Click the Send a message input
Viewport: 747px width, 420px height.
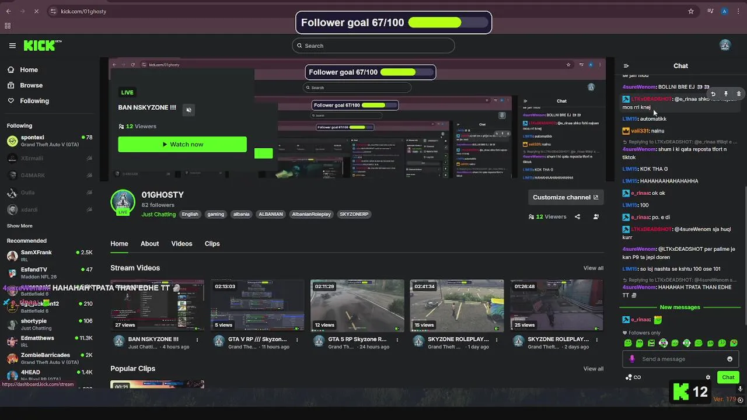coord(680,359)
